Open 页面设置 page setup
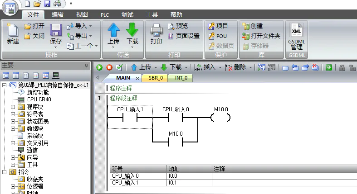The image size is (357, 194). (184, 36)
